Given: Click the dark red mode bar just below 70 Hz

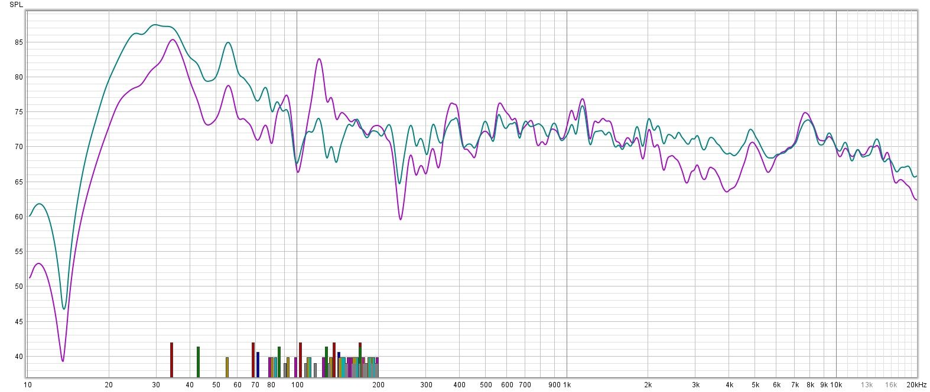Looking at the screenshot, I should point(253,360).
